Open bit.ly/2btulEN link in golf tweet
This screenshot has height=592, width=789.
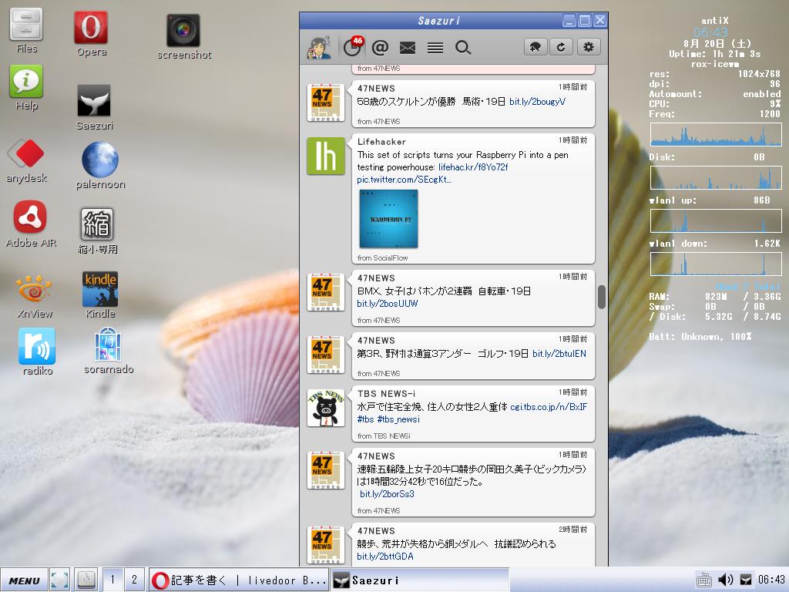tap(559, 354)
